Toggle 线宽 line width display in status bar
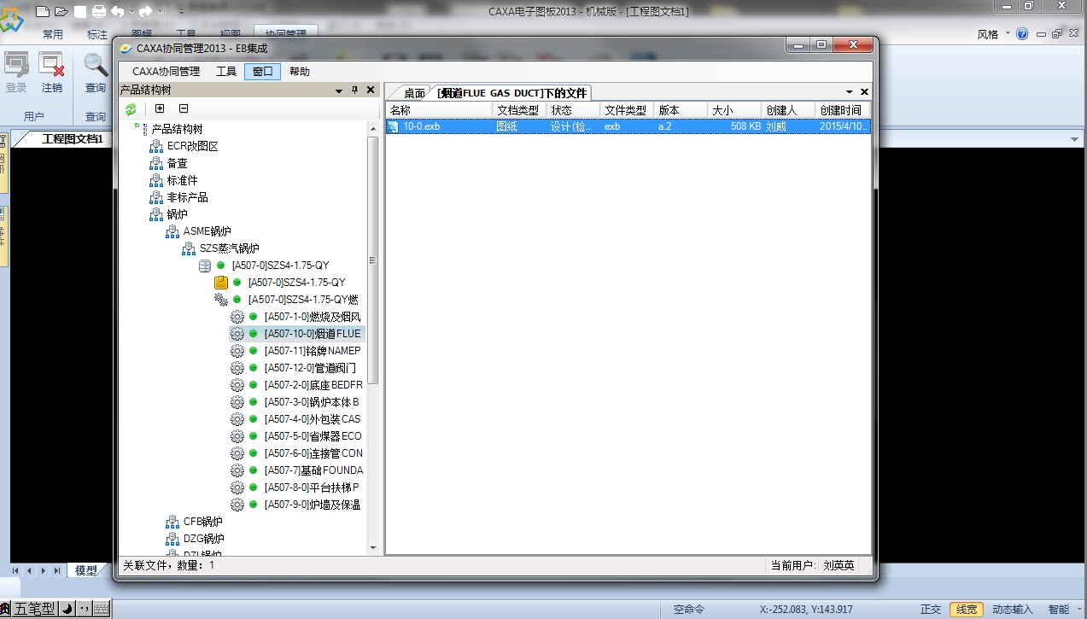The width and height of the screenshot is (1087, 619). tap(966, 610)
